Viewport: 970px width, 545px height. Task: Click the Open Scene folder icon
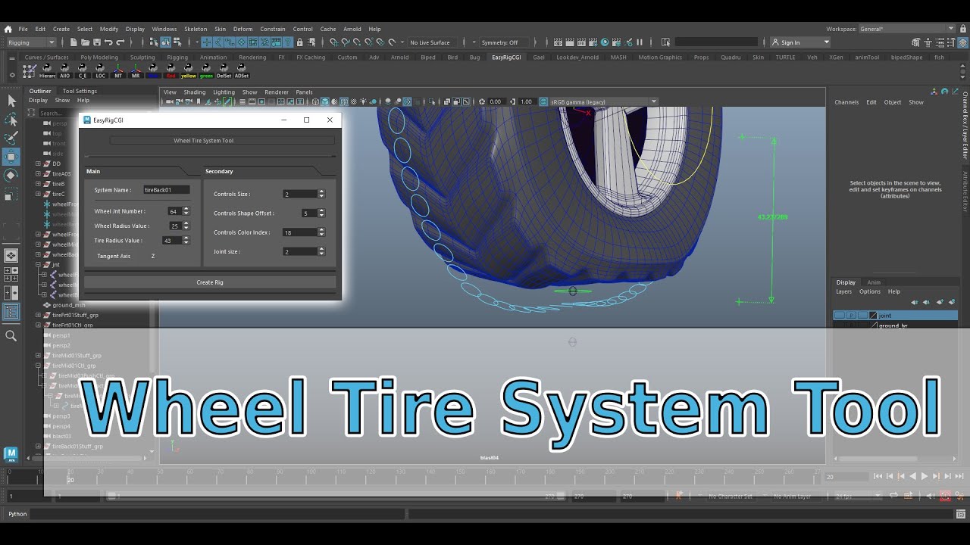point(86,42)
